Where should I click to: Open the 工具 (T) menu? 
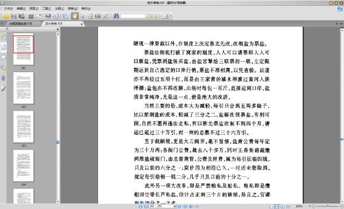[x=46, y=9]
